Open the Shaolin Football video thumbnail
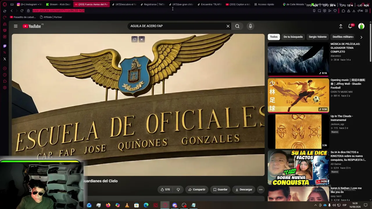The width and height of the screenshot is (372, 209). coord(298,95)
